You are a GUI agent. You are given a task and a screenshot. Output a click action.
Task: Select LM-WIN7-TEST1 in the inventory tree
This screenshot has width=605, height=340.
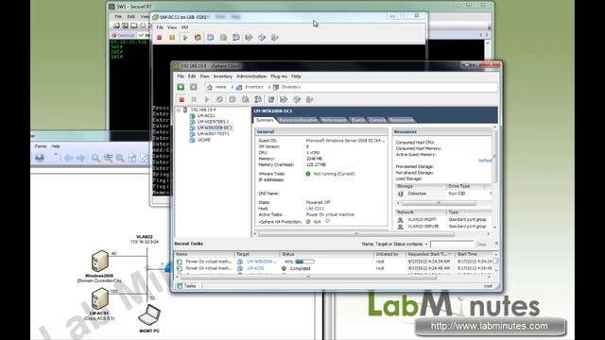point(213,134)
